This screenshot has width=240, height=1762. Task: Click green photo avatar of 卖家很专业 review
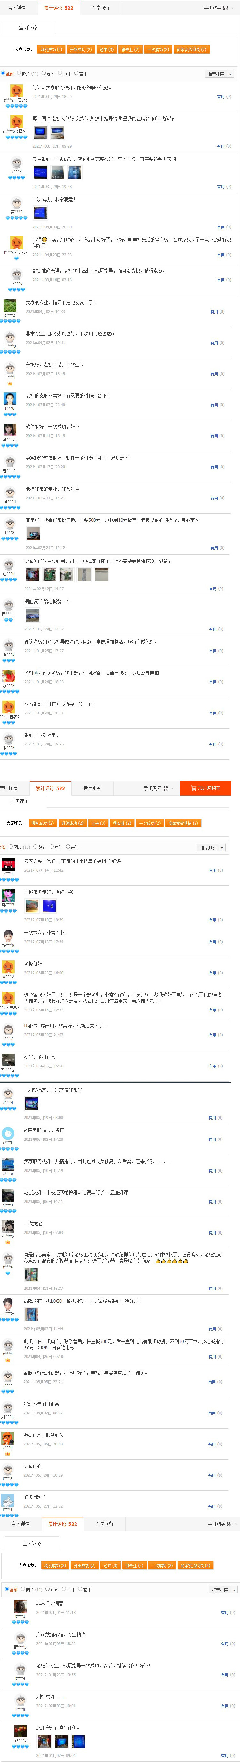10,305
